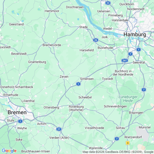Click the Google logo
Screen dimensions: 154x154
tap(9, 151)
